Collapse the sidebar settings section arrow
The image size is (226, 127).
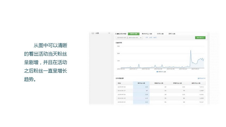(109, 33)
